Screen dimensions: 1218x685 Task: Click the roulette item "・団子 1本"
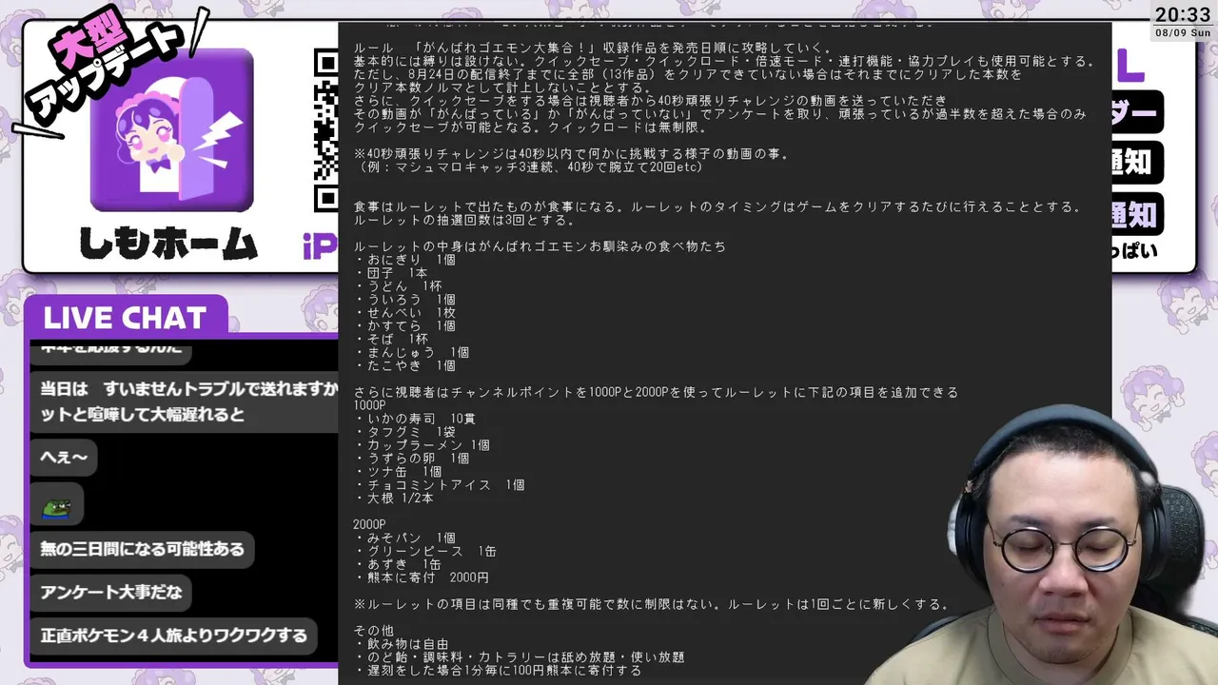390,273
